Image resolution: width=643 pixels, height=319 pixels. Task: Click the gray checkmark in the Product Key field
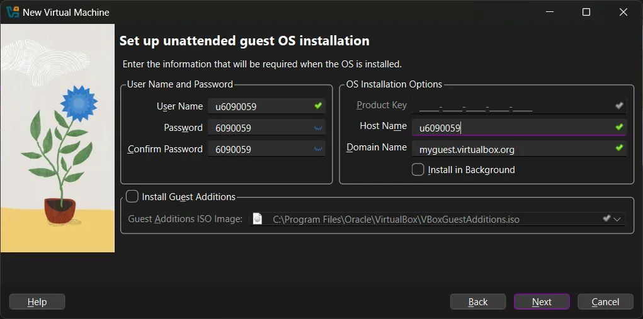619,106
